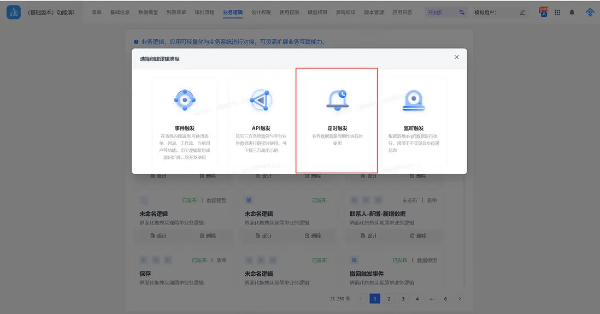Click the pencil edit icon beside 模拟用户
This screenshot has width=600, height=314.
coord(522,12)
